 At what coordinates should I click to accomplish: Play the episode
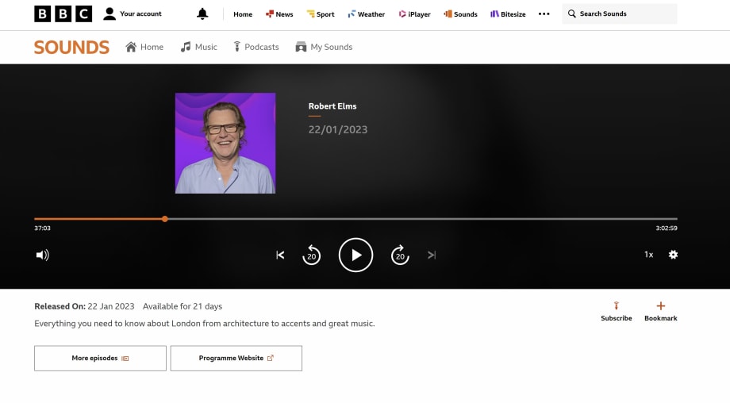pyautogui.click(x=355, y=255)
